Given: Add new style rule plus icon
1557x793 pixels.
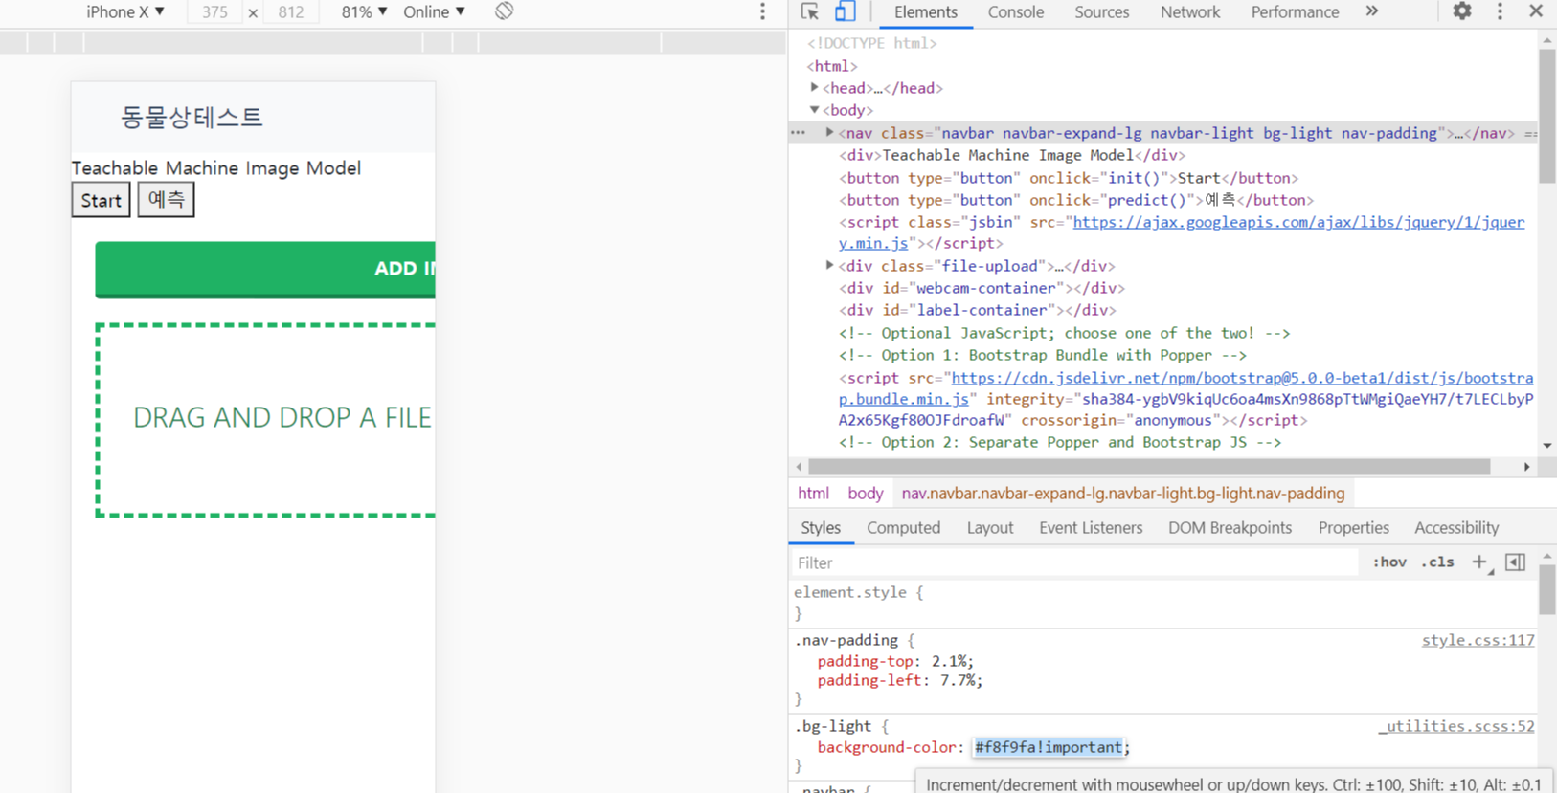Looking at the screenshot, I should (x=1479, y=562).
